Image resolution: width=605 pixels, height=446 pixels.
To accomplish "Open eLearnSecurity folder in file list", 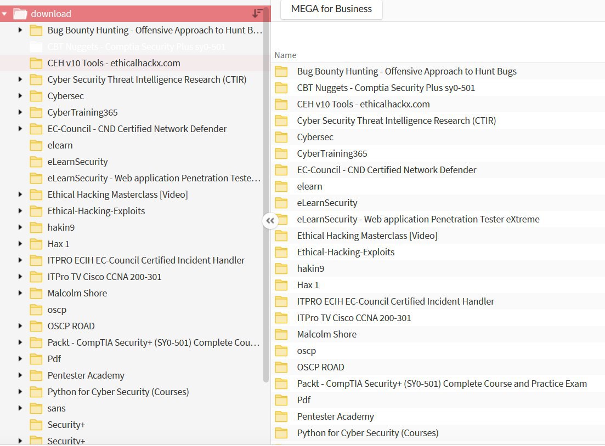I will coord(327,203).
